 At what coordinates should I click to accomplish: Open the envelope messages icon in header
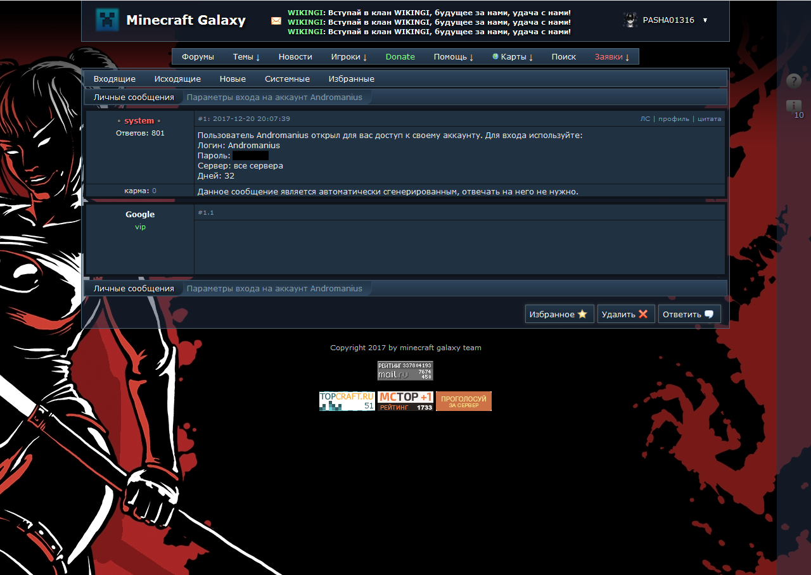(276, 21)
